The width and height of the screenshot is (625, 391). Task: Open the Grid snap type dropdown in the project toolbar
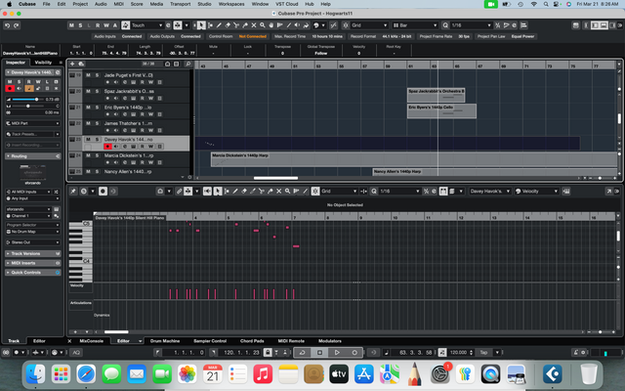pyautogui.click(x=369, y=25)
